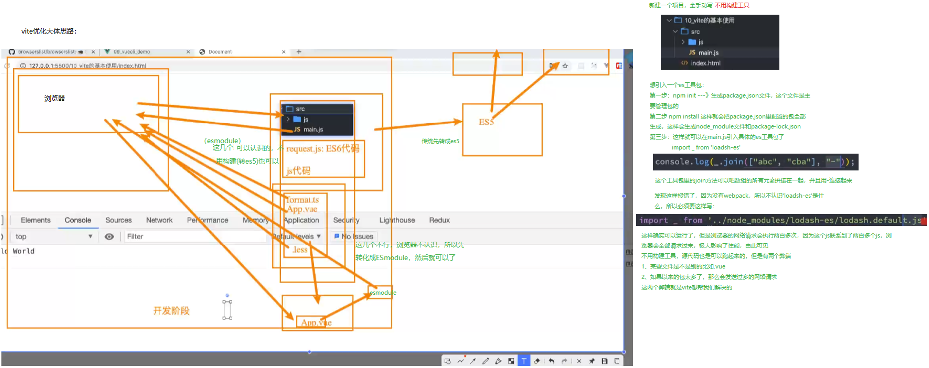Open a new browser tab with the plus
Image resolution: width=929 pixels, height=368 pixels.
point(299,52)
